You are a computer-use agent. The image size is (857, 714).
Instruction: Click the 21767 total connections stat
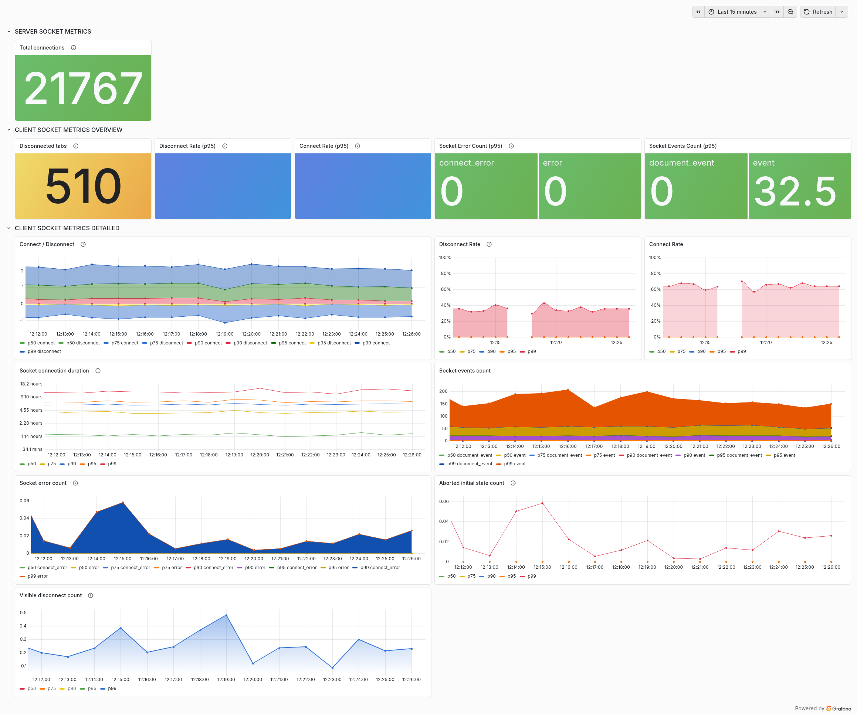[x=83, y=88]
